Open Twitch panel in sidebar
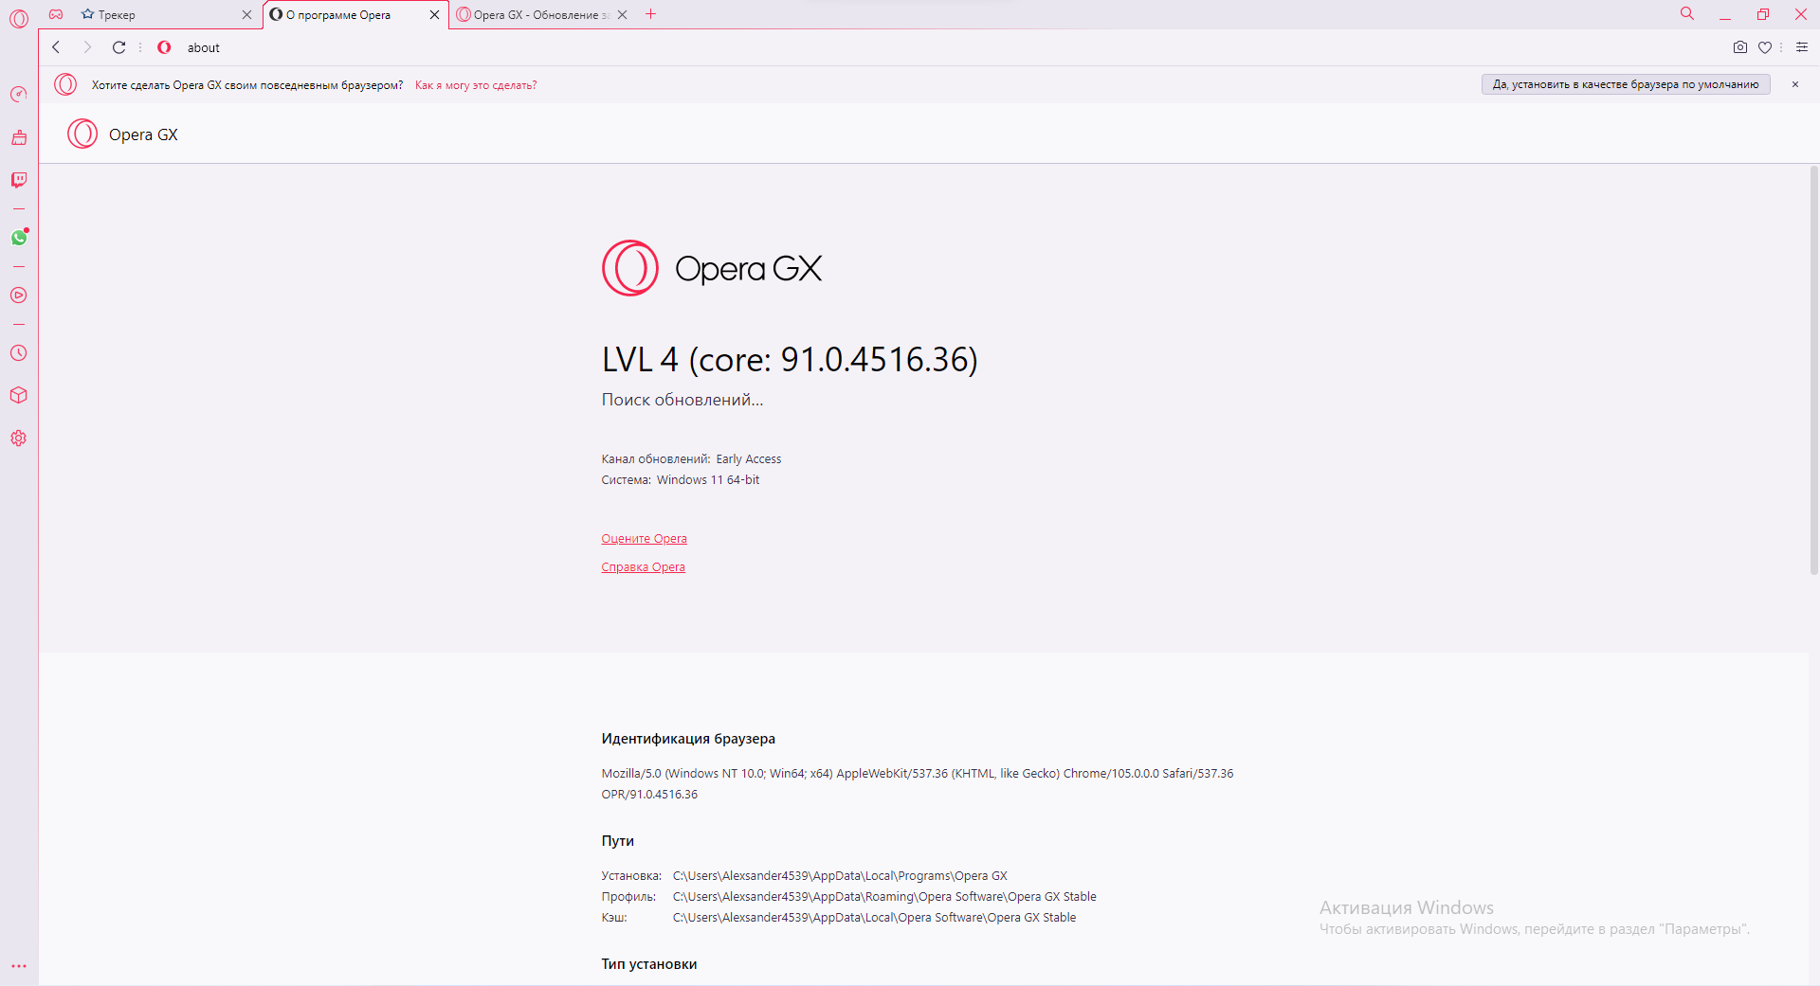 click(x=19, y=180)
